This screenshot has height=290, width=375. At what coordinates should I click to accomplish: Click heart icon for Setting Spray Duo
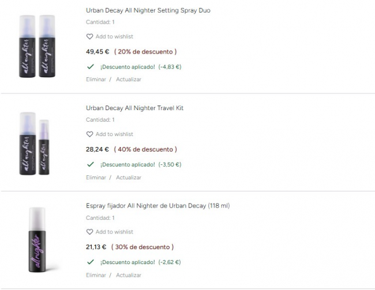[x=89, y=36]
